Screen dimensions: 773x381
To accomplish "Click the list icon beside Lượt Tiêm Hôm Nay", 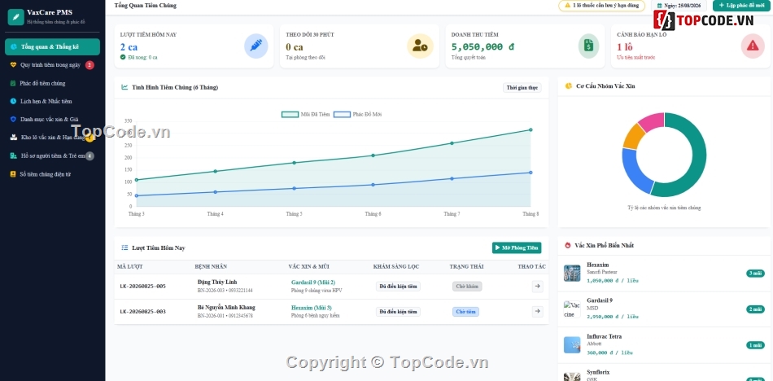I will coord(124,247).
